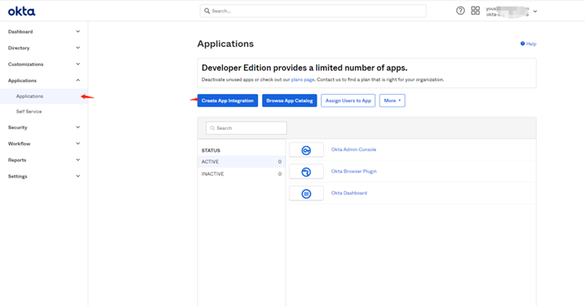
Task: Click the blue Help info icon
Action: 522,44
